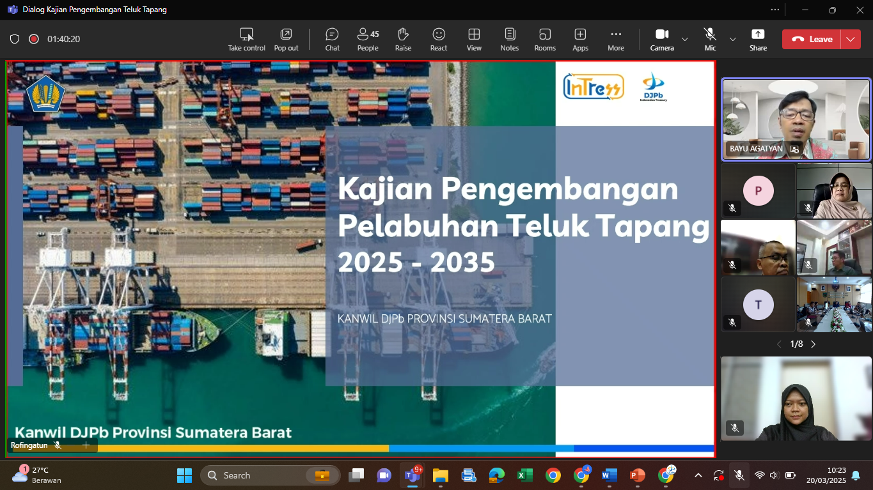Open Windows Start menu

(184, 475)
